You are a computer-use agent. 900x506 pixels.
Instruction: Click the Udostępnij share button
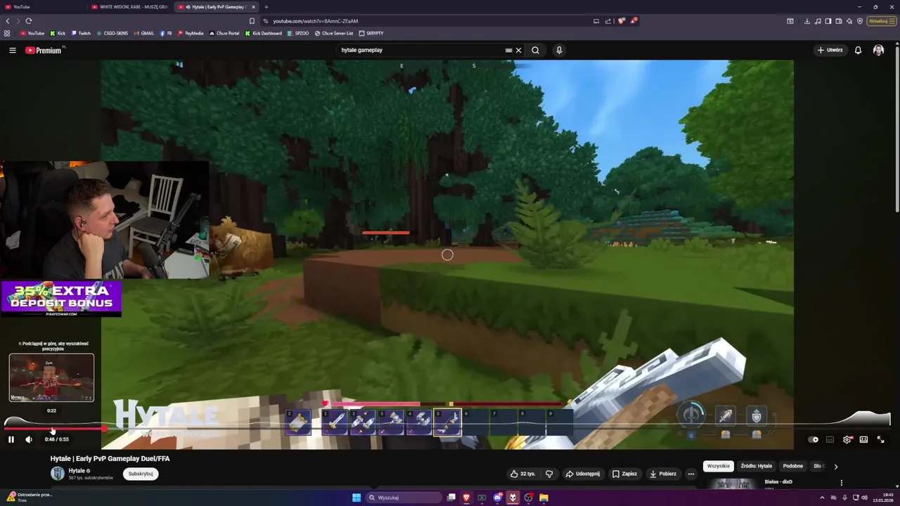pyautogui.click(x=583, y=474)
